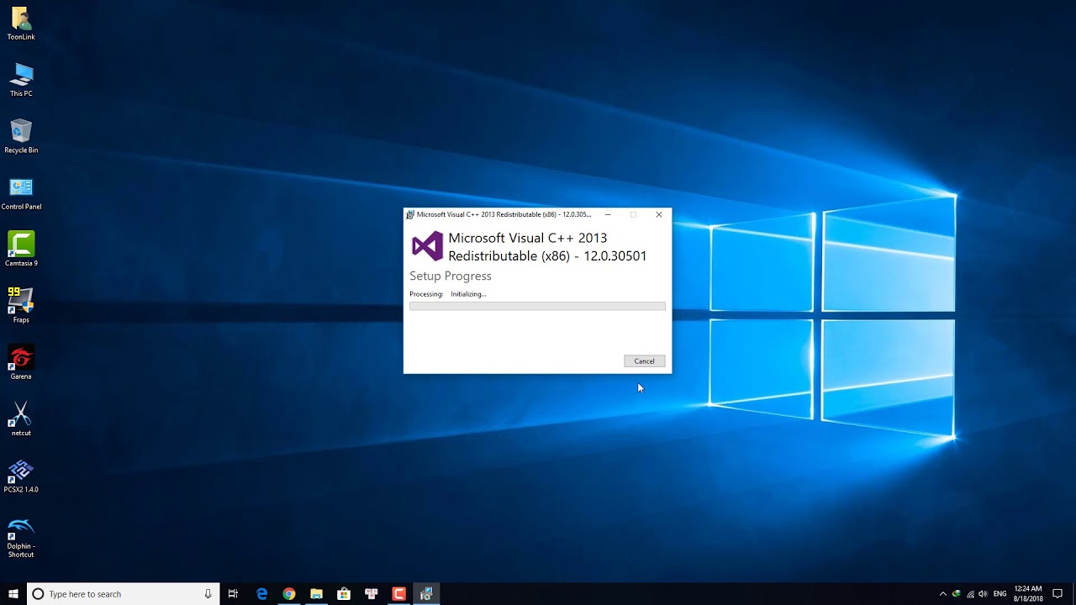The height and width of the screenshot is (605, 1076).
Task: Click the 'Setup Progress' heading text
Action: point(451,276)
